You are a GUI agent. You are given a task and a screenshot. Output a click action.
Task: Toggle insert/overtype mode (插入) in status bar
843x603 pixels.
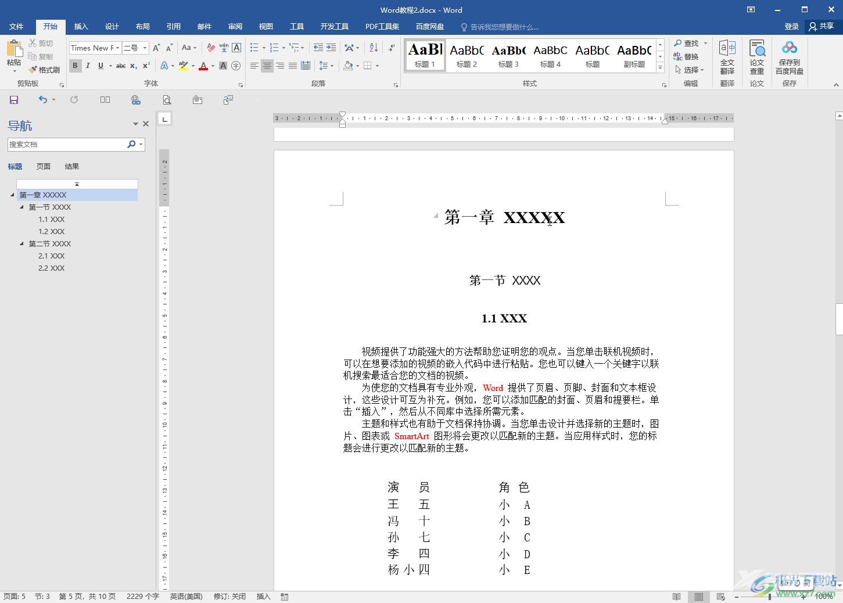tap(264, 597)
